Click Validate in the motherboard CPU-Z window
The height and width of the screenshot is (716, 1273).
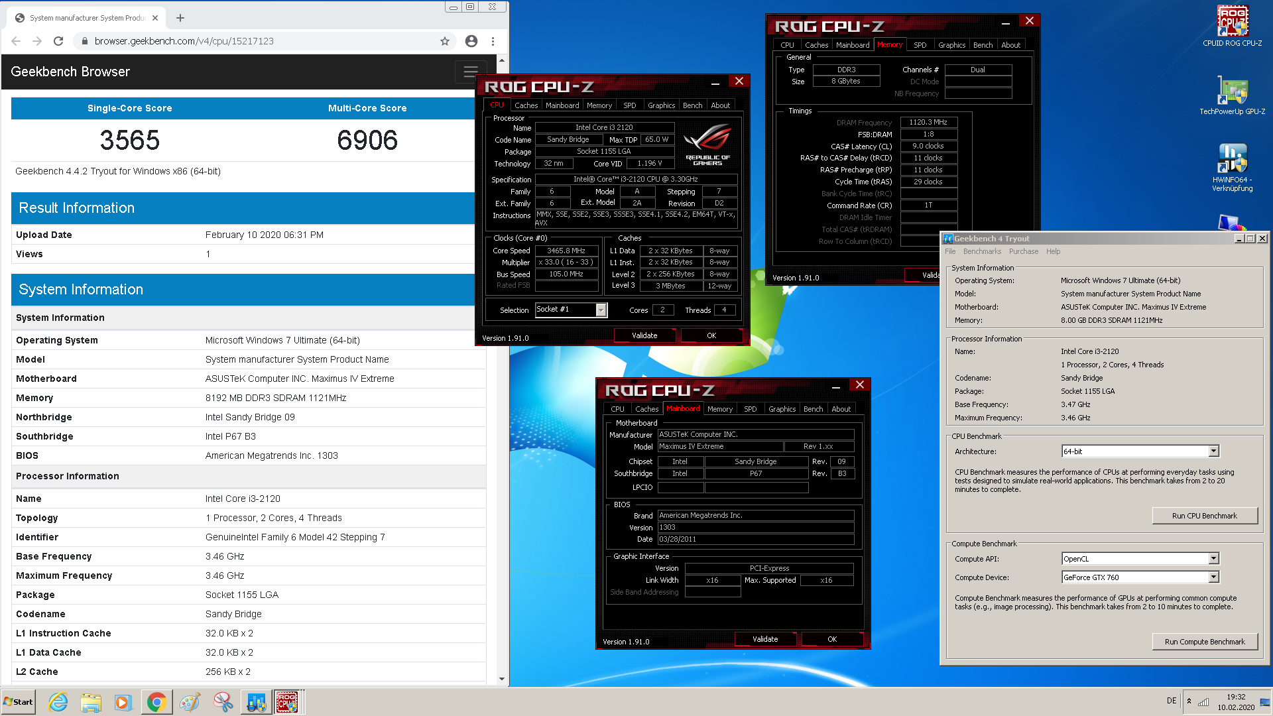click(765, 639)
